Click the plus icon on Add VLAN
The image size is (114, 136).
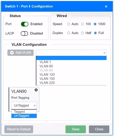[x=12, y=53]
